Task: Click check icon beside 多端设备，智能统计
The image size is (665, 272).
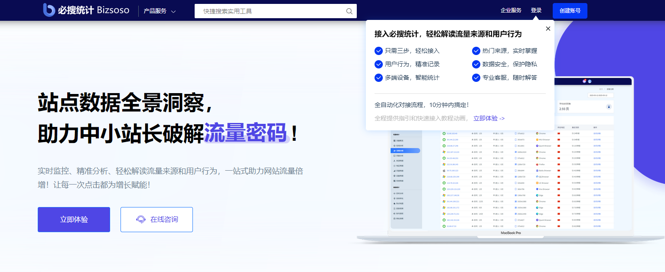Action: (x=378, y=78)
